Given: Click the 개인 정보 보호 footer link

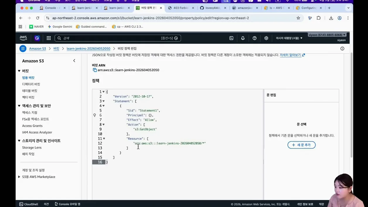Looking at the screenshot, I should click(305, 204).
